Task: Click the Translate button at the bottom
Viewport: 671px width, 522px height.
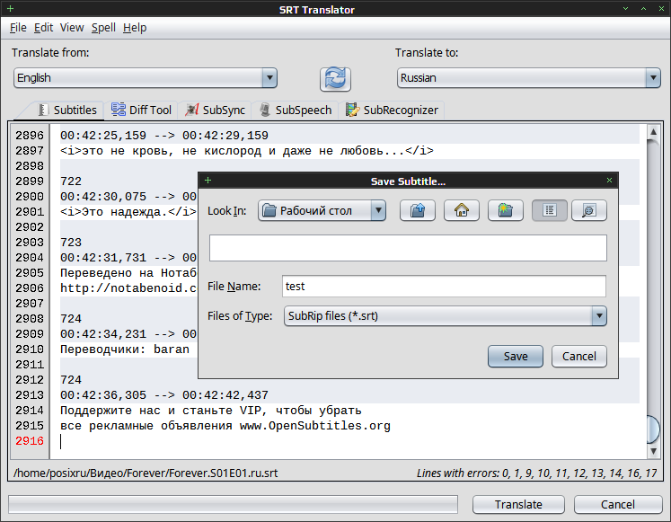Action: click(518, 504)
